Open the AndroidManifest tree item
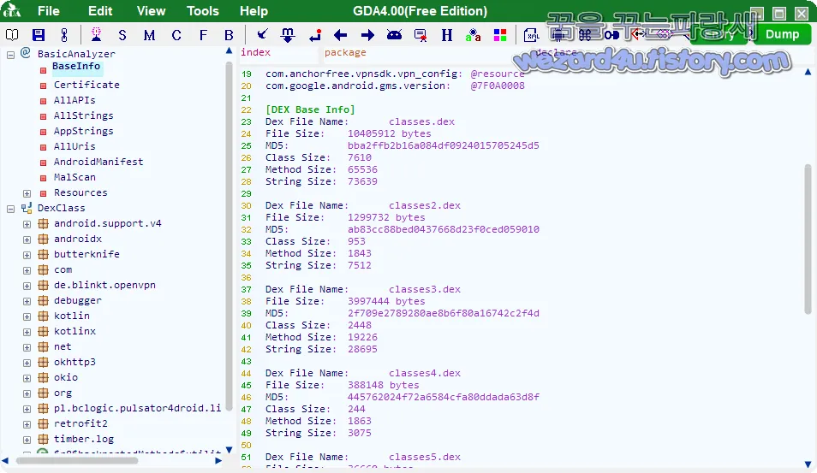The image size is (817, 473). 98,162
